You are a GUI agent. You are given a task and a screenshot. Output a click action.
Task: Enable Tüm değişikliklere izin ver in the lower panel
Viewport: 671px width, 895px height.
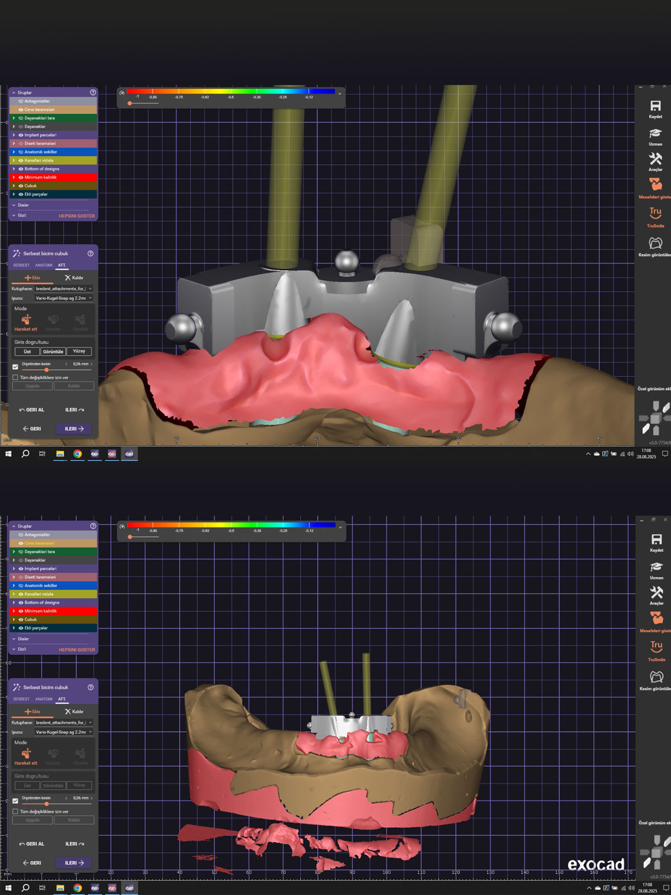16,811
